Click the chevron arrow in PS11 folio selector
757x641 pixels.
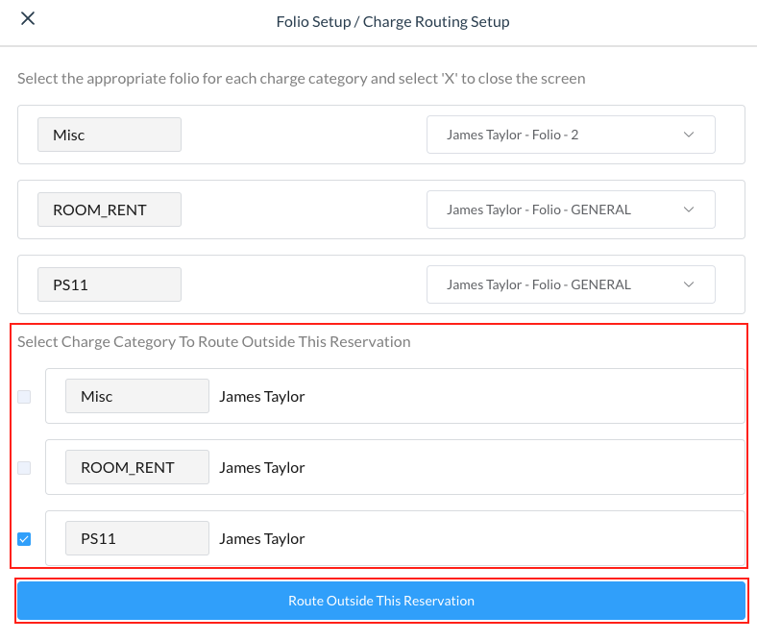[689, 284]
